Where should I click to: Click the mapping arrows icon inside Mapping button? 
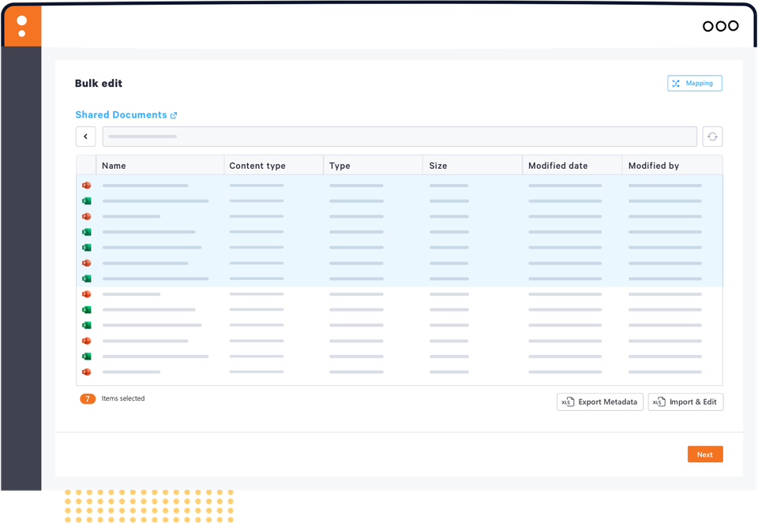[x=677, y=83]
